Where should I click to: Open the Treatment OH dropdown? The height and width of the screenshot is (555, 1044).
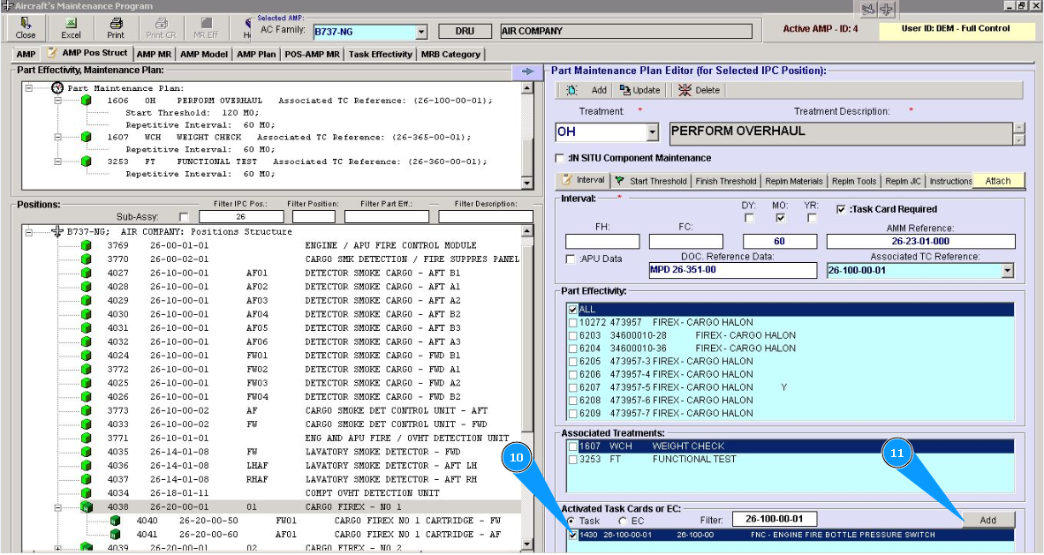(x=653, y=132)
